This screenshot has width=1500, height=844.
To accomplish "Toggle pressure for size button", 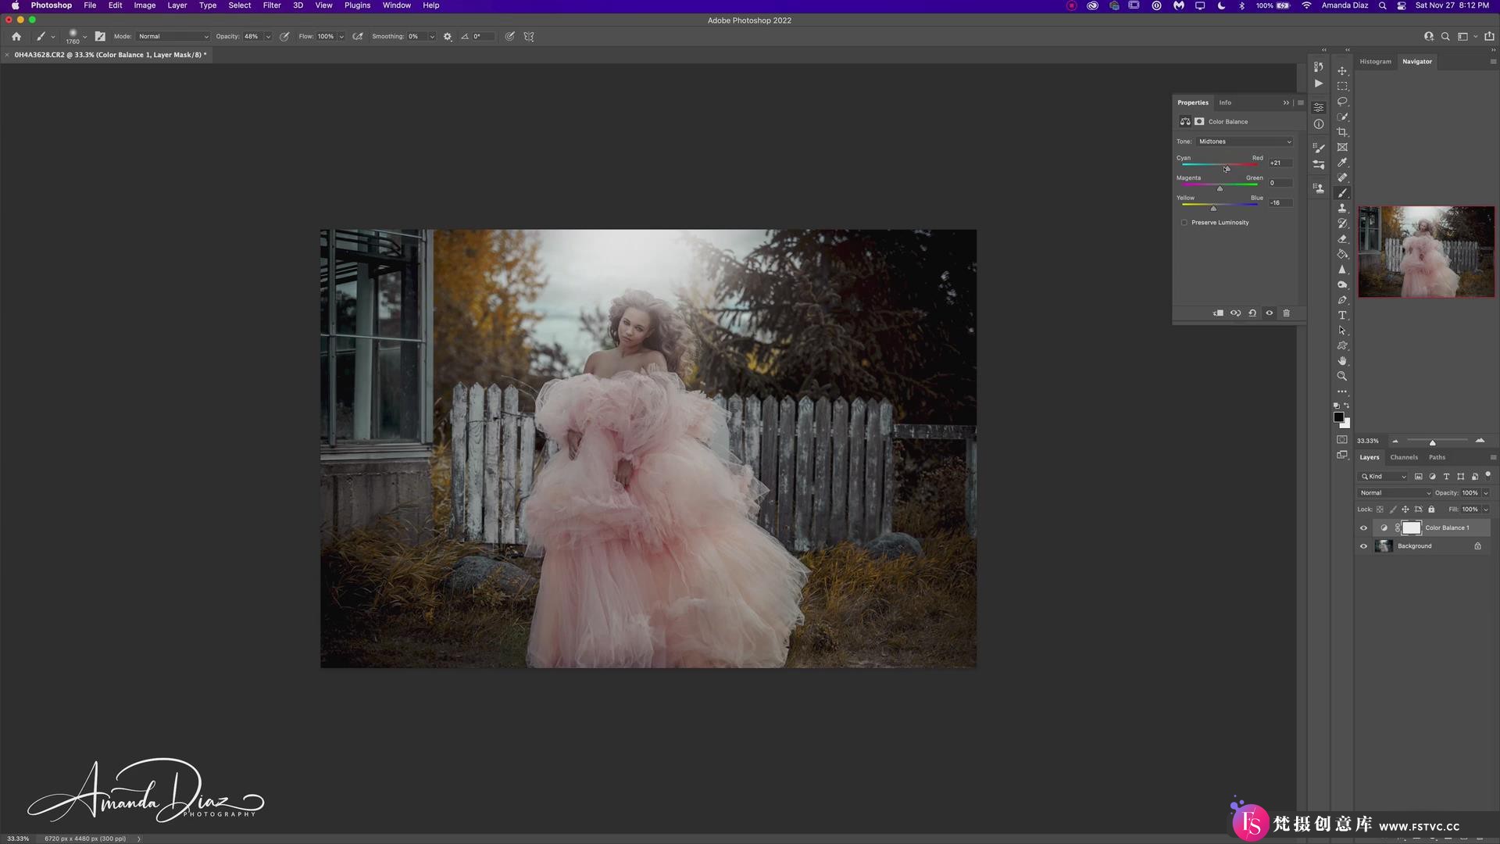I will point(509,37).
